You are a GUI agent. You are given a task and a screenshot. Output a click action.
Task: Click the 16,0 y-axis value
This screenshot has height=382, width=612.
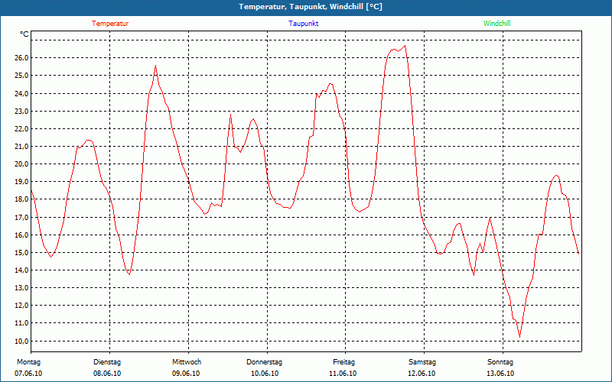(22, 235)
